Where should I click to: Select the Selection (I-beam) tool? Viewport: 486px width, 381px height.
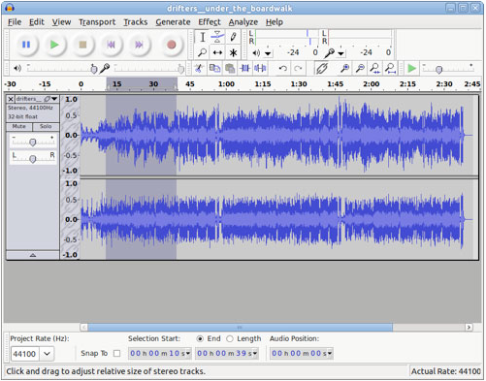[203, 37]
